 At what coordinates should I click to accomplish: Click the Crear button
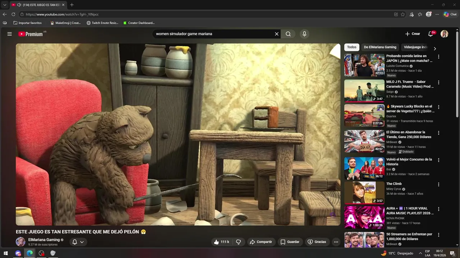pos(413,34)
